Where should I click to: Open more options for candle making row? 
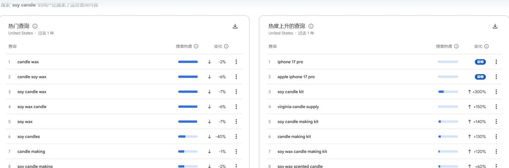point(236,151)
